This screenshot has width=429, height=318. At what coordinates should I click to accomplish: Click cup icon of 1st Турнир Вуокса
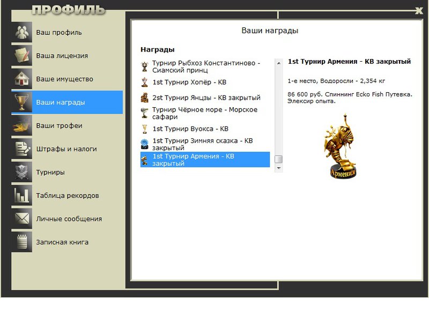[x=144, y=129]
